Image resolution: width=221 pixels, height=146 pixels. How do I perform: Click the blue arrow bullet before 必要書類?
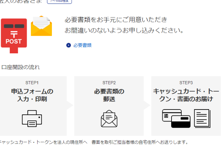point(68,45)
